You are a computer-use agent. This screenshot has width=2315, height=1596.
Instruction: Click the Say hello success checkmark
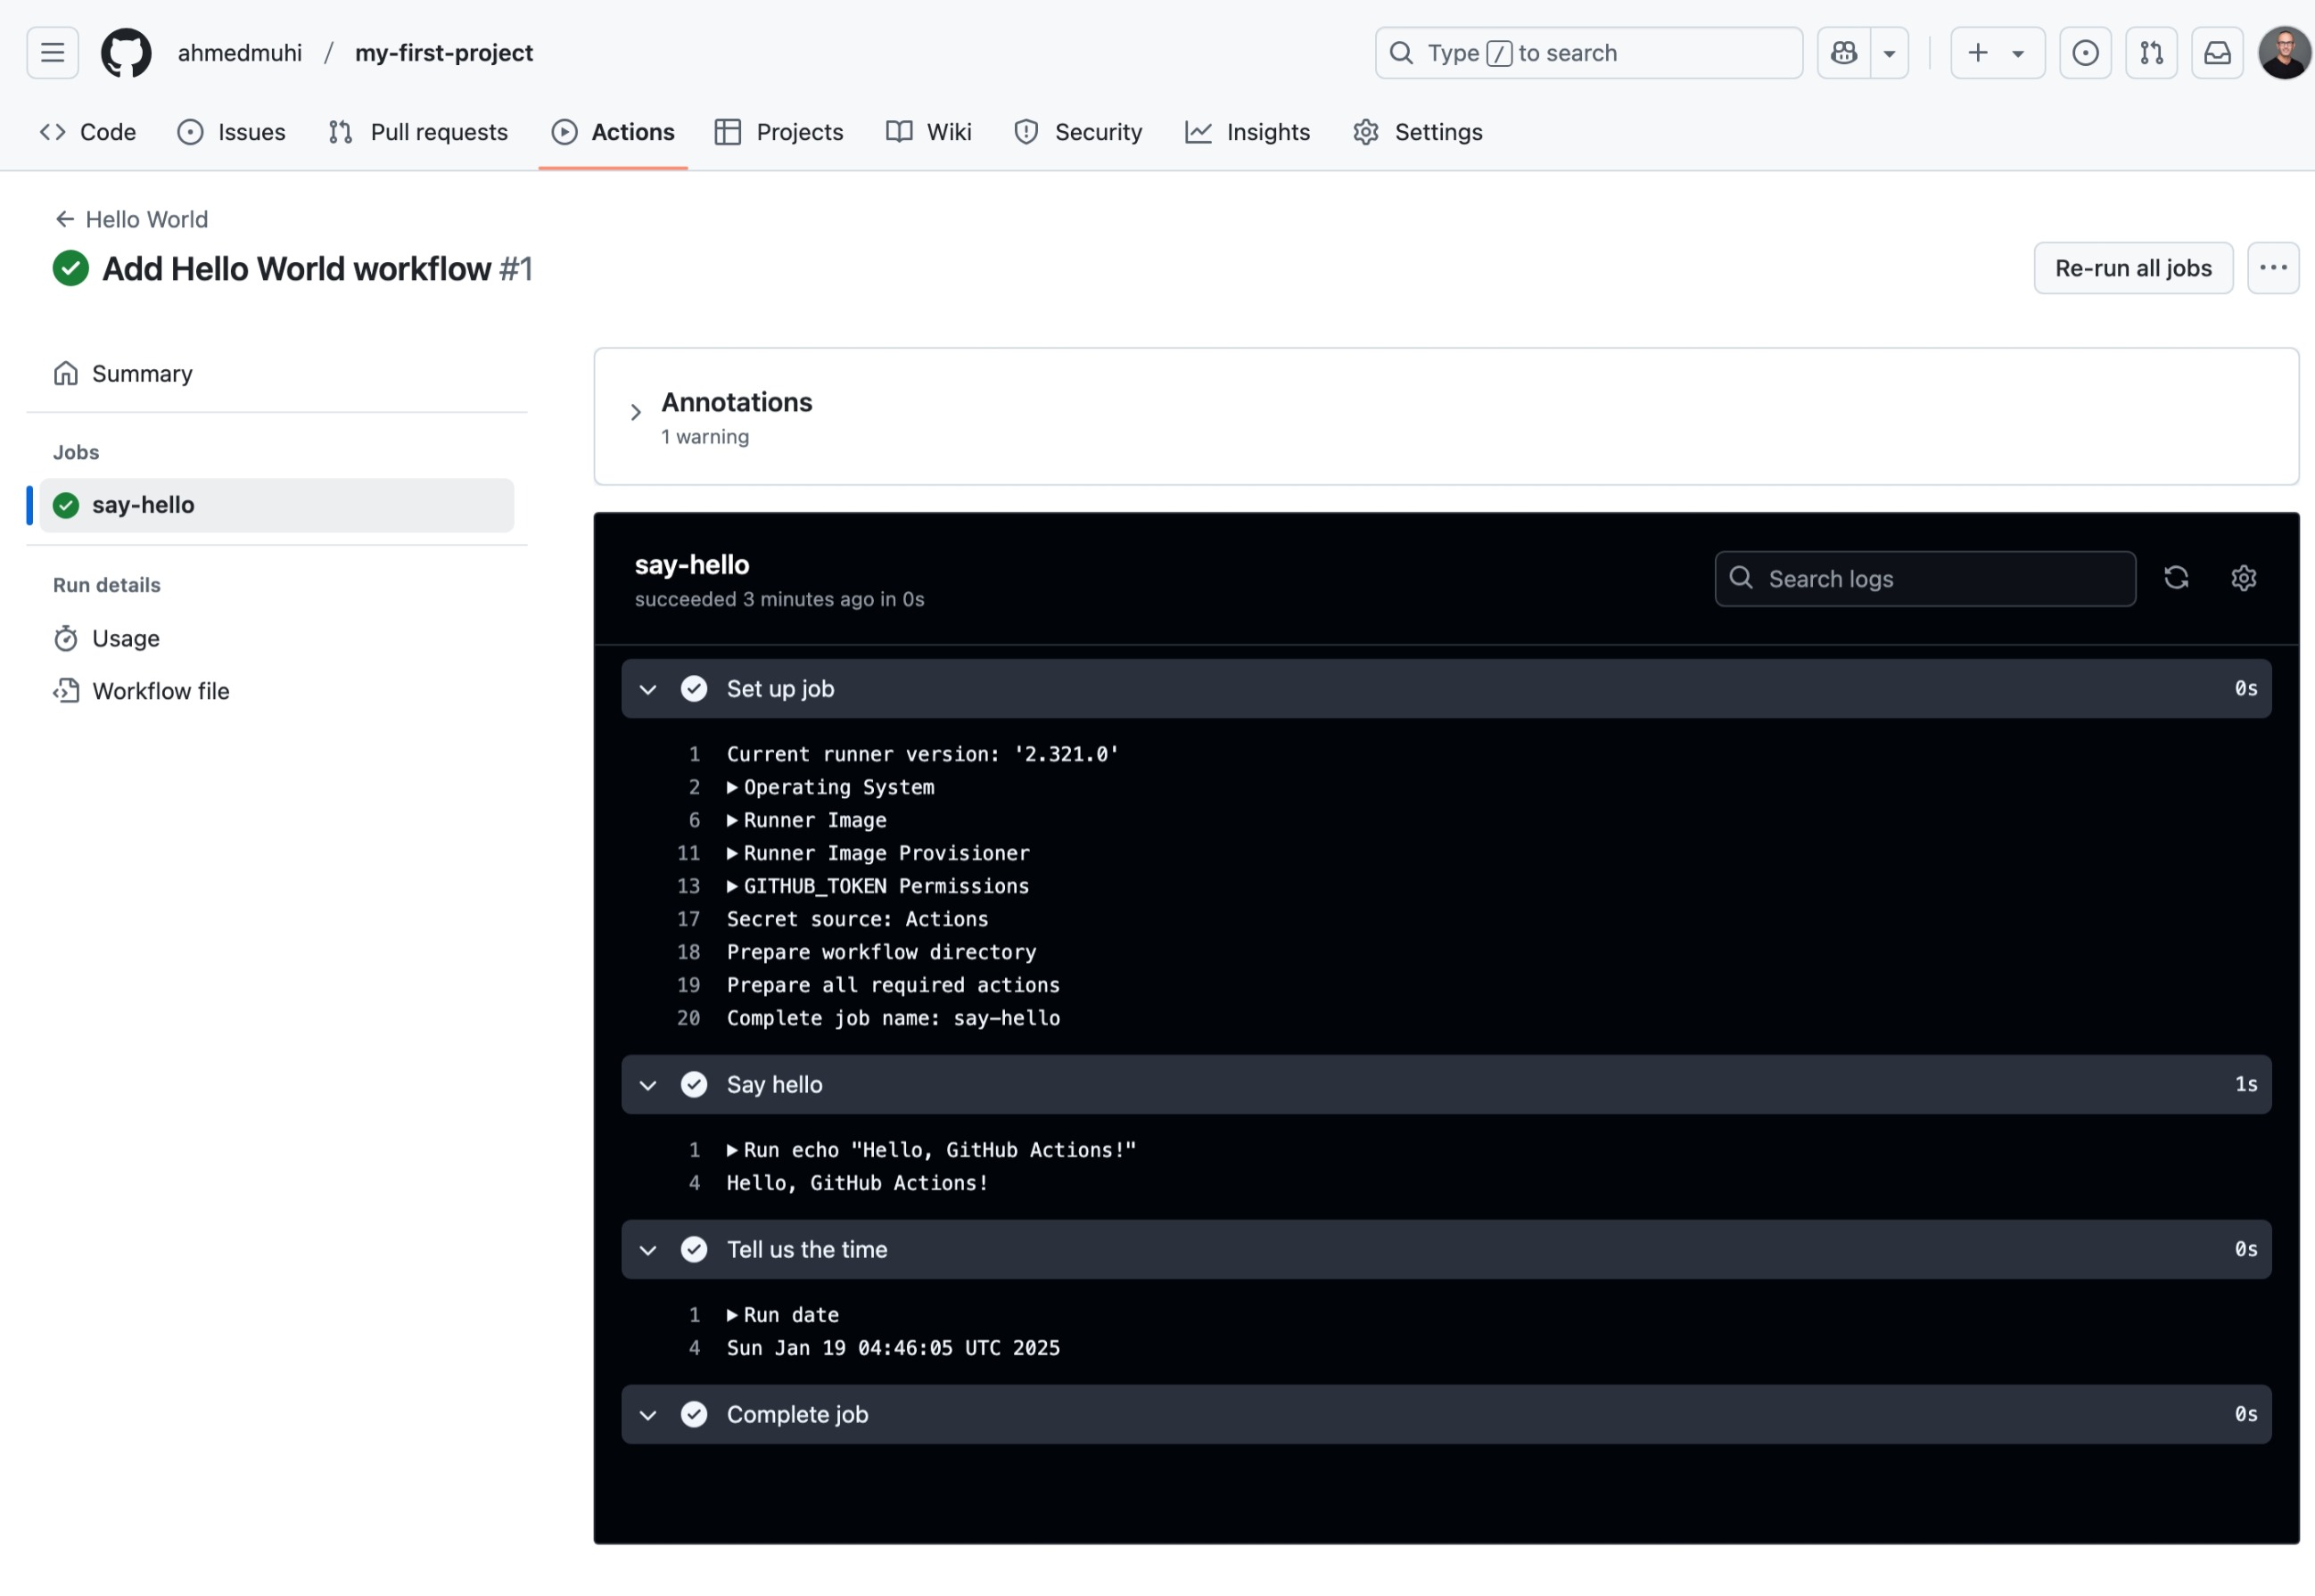694,1084
